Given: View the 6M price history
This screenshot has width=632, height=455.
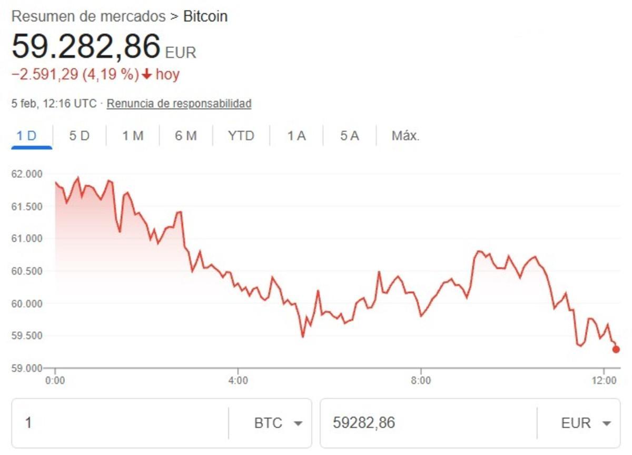Looking at the screenshot, I should pos(185,135).
